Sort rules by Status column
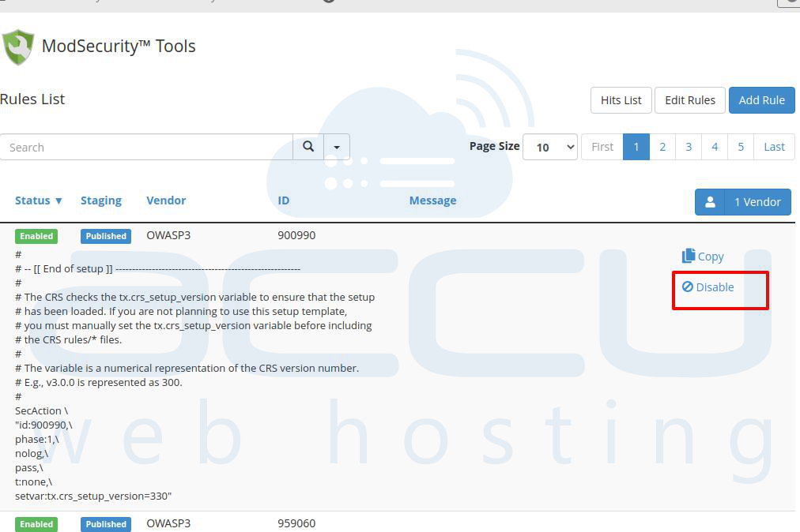This screenshot has width=800, height=532. [x=38, y=200]
